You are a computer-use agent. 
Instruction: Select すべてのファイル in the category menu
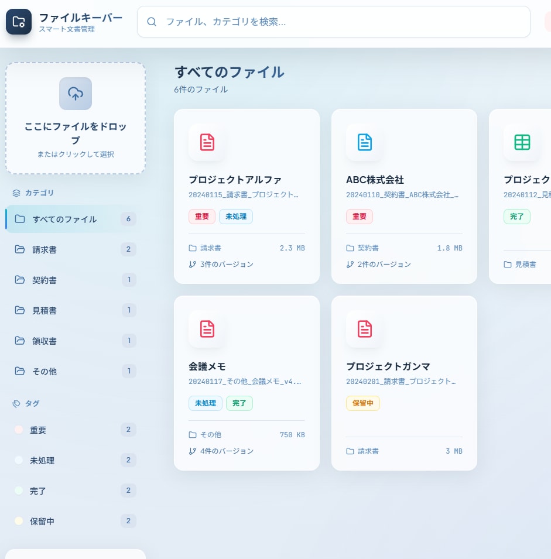[64, 219]
